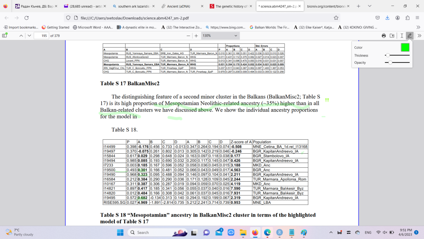Print the PDF document
Viewport: 424px width, 239px height.
[384, 36]
